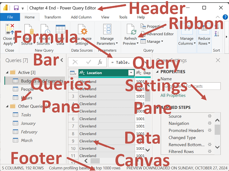Image resolution: width=229 pixels, height=171 pixels.
Task: Open Quick Access Toolbar customize dropdown
Action: click(23, 8)
